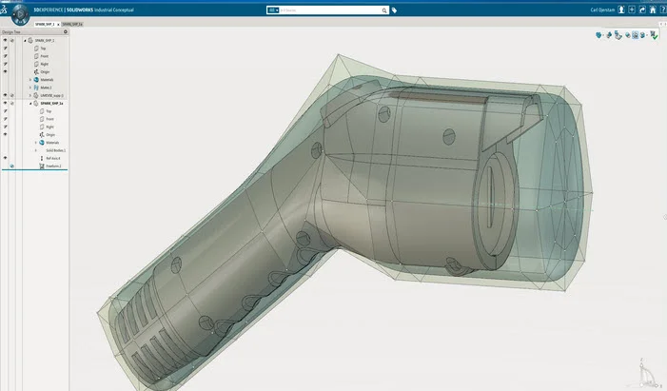This screenshot has height=391, width=667.
Task: Select Freeform.2 in the Design Tree
Action: pyautogui.click(x=54, y=166)
